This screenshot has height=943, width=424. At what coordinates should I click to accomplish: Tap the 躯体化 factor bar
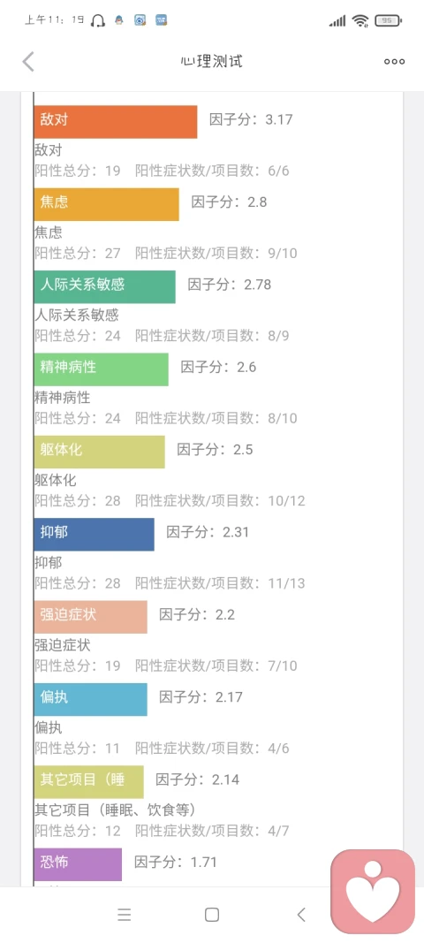(x=99, y=452)
